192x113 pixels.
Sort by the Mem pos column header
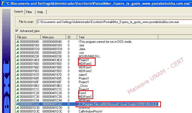[53, 37]
